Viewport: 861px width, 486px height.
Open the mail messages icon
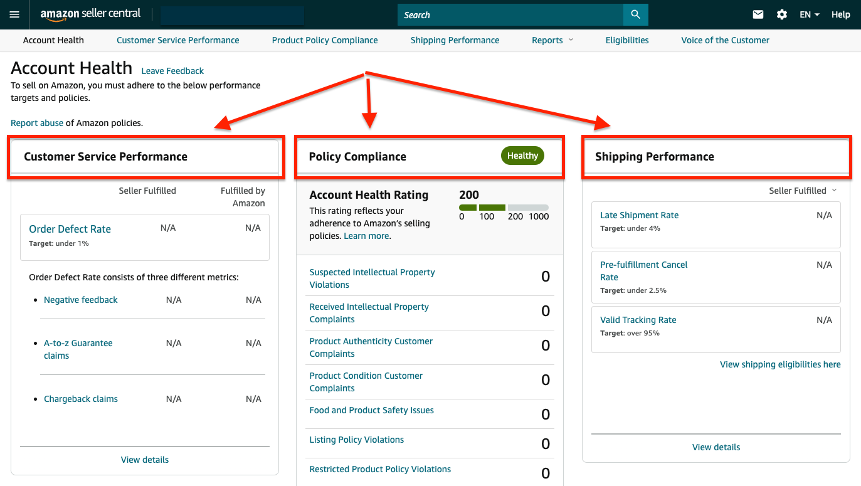[758, 14]
